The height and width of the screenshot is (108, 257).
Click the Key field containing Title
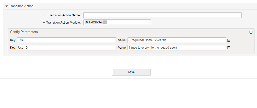click(66, 40)
